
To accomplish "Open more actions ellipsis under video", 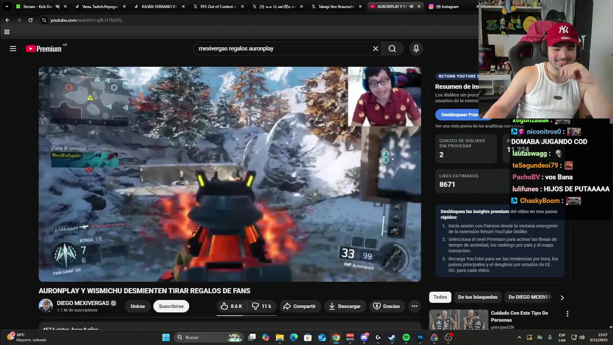I will [415, 306].
